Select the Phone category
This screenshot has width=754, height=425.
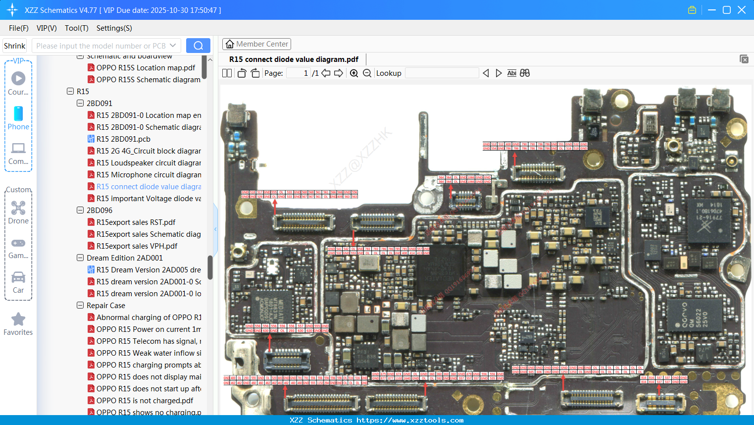click(18, 118)
